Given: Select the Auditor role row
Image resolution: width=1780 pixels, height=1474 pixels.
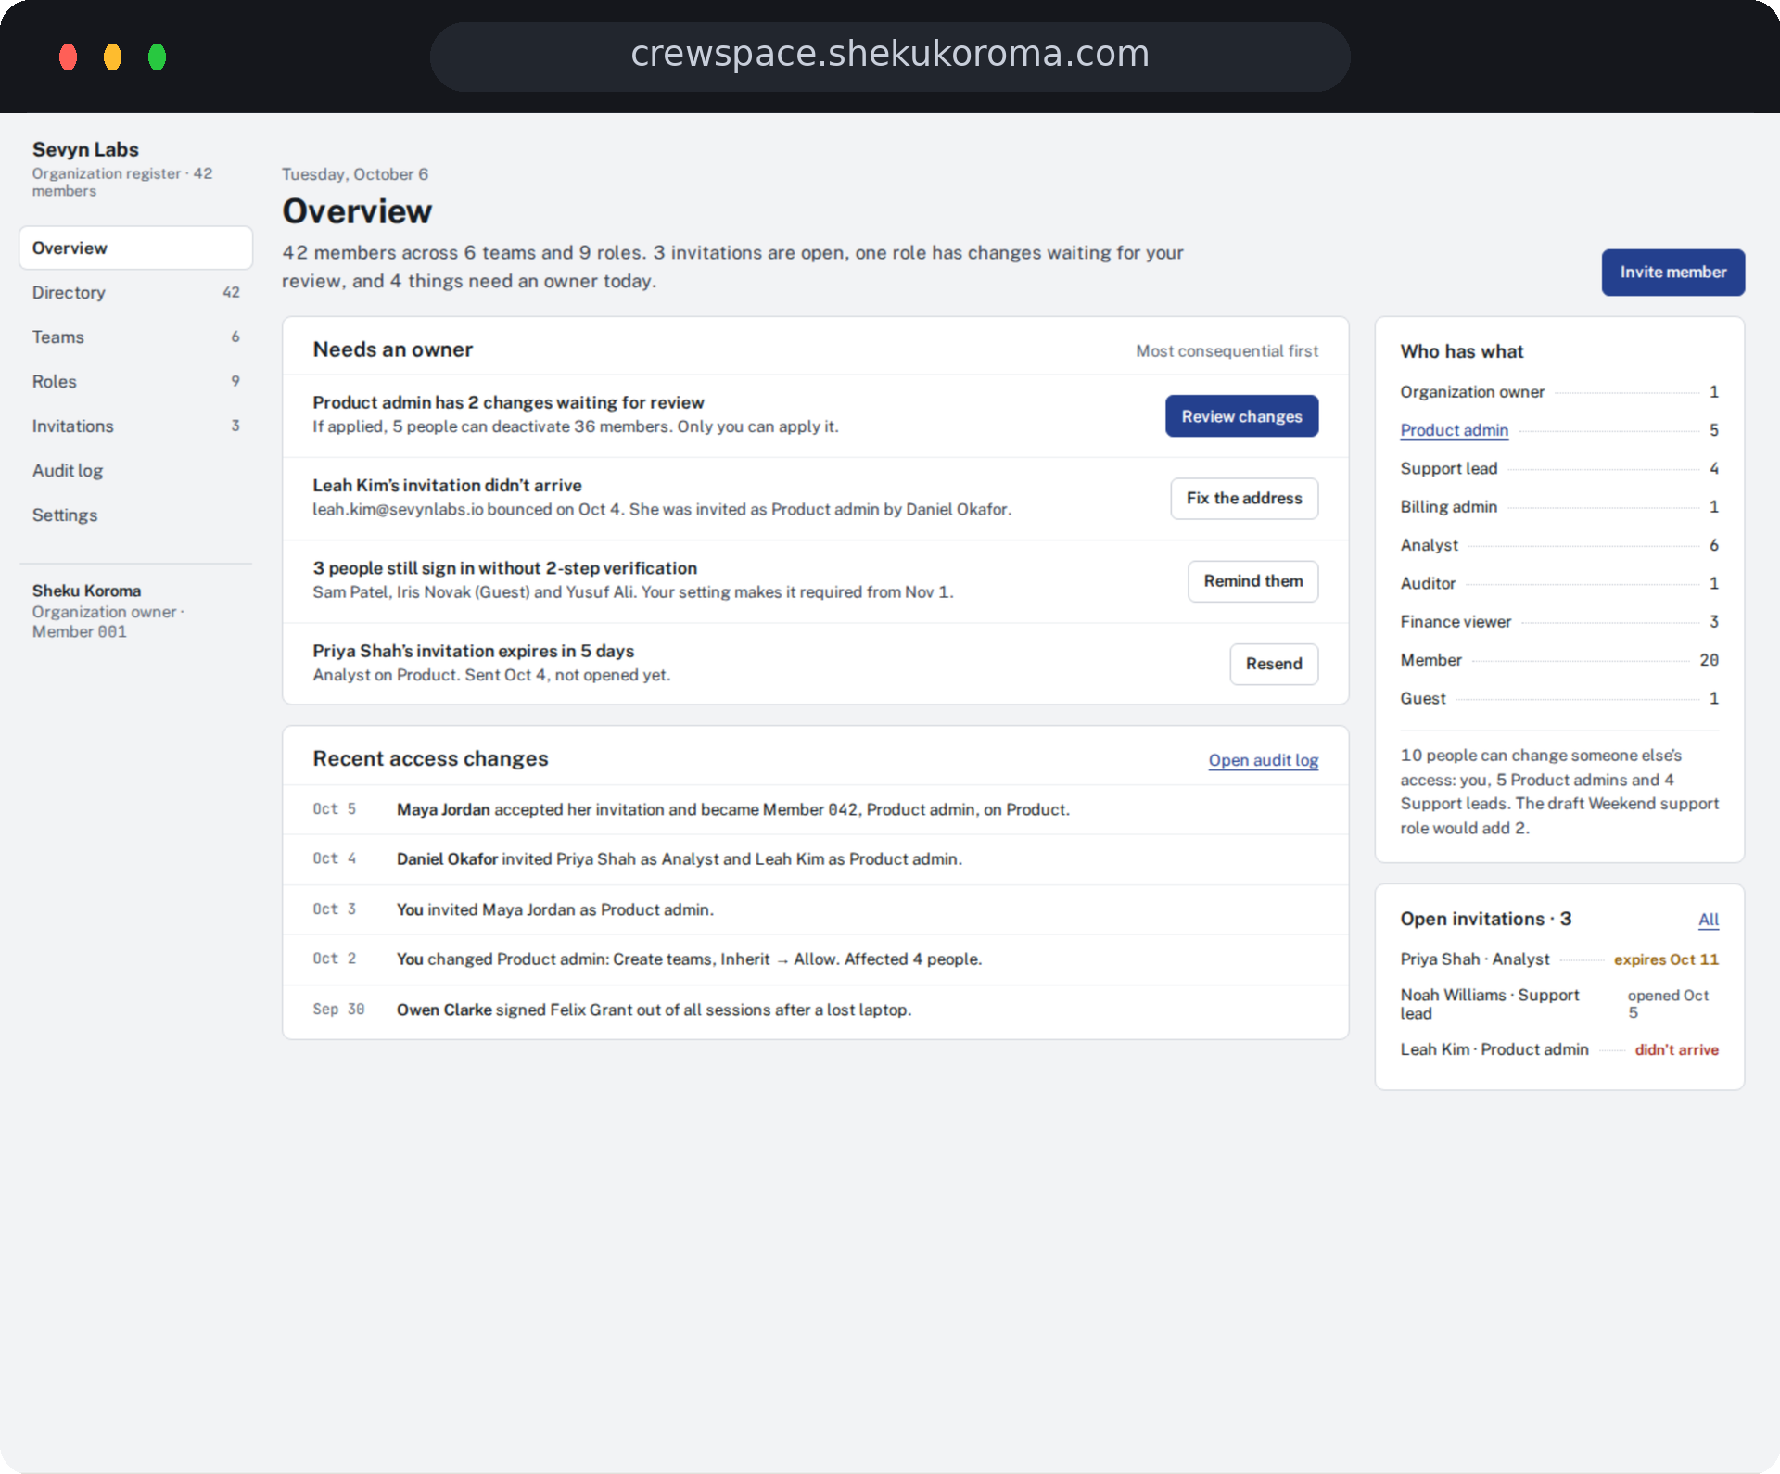Looking at the screenshot, I should coord(1559,583).
